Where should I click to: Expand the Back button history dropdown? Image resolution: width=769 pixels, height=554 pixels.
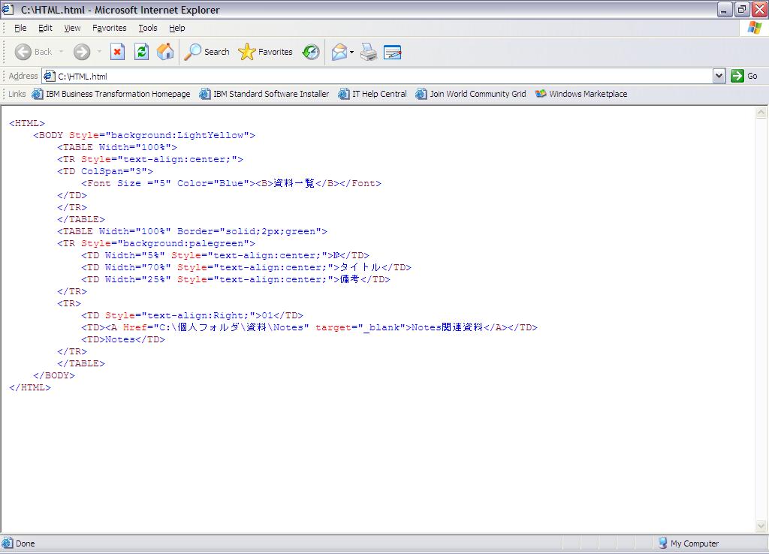[x=62, y=52]
